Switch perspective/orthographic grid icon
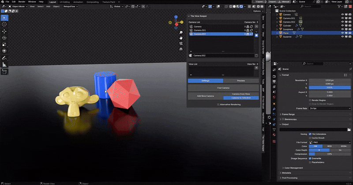 [181, 49]
